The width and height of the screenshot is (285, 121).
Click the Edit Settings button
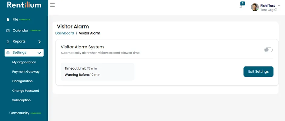258,71
